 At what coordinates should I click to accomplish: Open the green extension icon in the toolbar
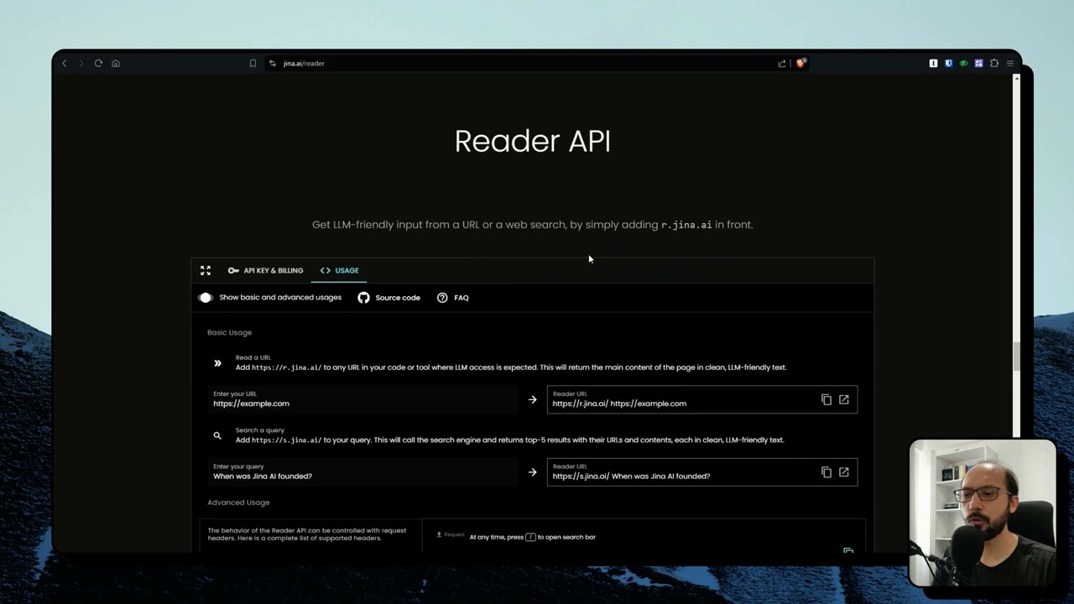(x=963, y=63)
